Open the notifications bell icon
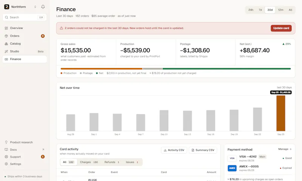The height and width of the screenshot is (181, 302). point(43,7)
